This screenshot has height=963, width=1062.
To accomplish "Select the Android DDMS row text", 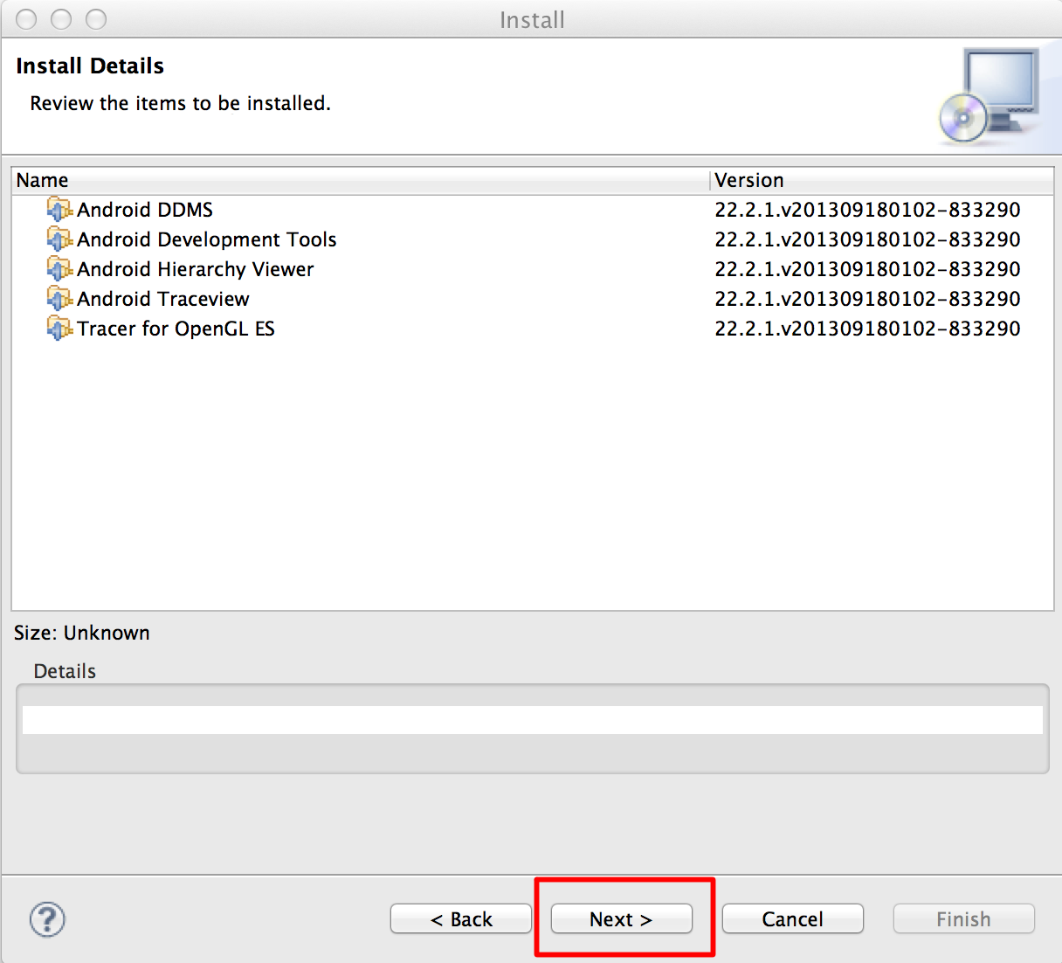I will click(145, 210).
